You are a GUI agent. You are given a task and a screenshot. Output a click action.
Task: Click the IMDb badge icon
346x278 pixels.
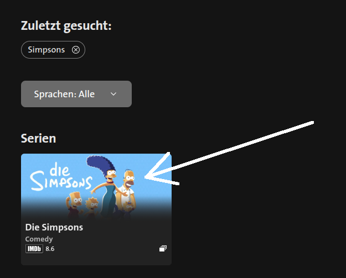coord(34,249)
